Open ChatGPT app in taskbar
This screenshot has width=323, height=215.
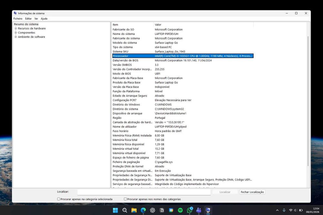tap(152, 210)
